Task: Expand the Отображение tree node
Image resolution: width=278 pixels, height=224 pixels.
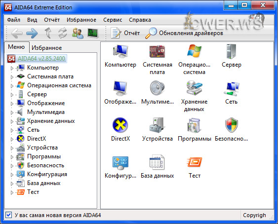Action: [x=12, y=104]
